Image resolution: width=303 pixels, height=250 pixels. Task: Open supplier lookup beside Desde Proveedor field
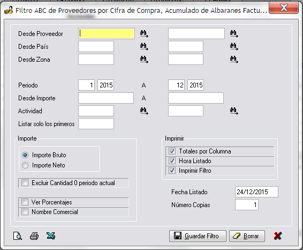144,34
